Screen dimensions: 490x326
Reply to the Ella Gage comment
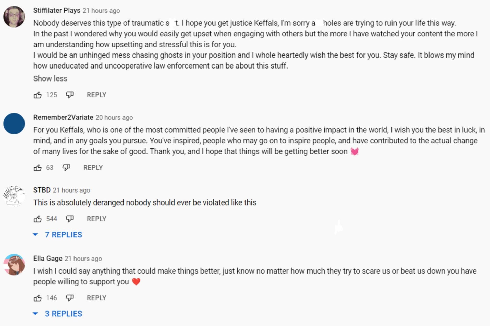tap(96, 298)
